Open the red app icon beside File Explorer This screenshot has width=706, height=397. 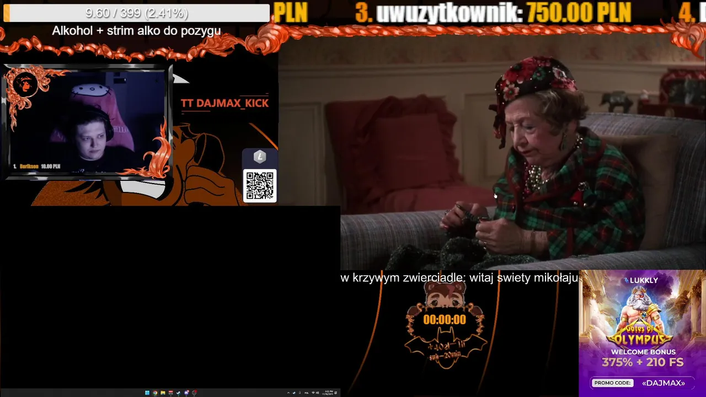point(171,393)
